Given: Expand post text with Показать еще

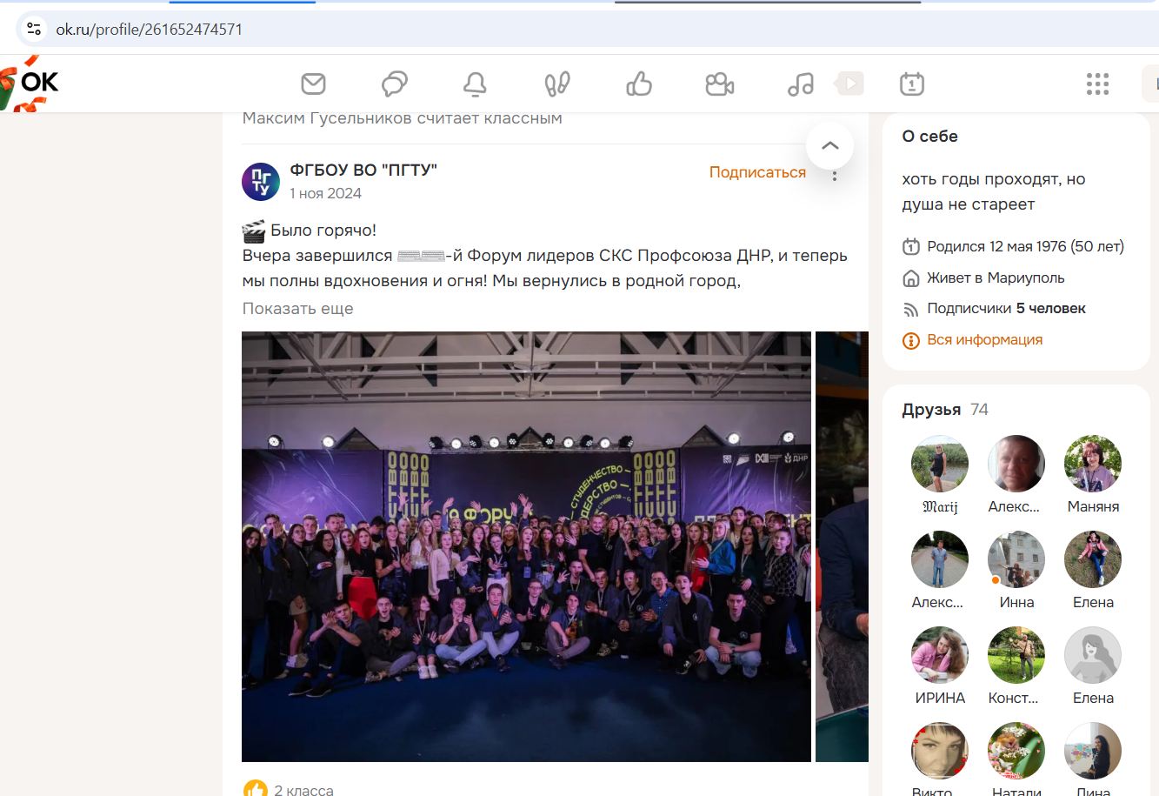Looking at the screenshot, I should (x=297, y=308).
